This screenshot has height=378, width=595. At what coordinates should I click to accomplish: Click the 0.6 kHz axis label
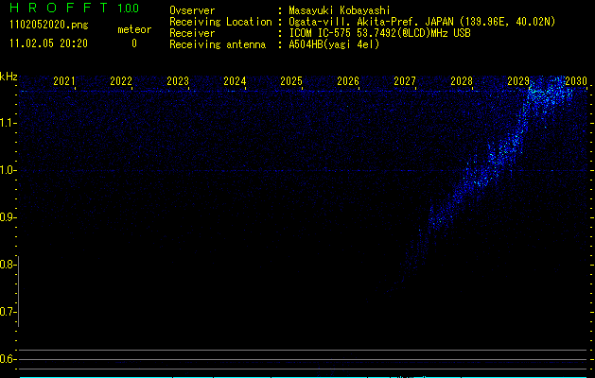point(9,359)
